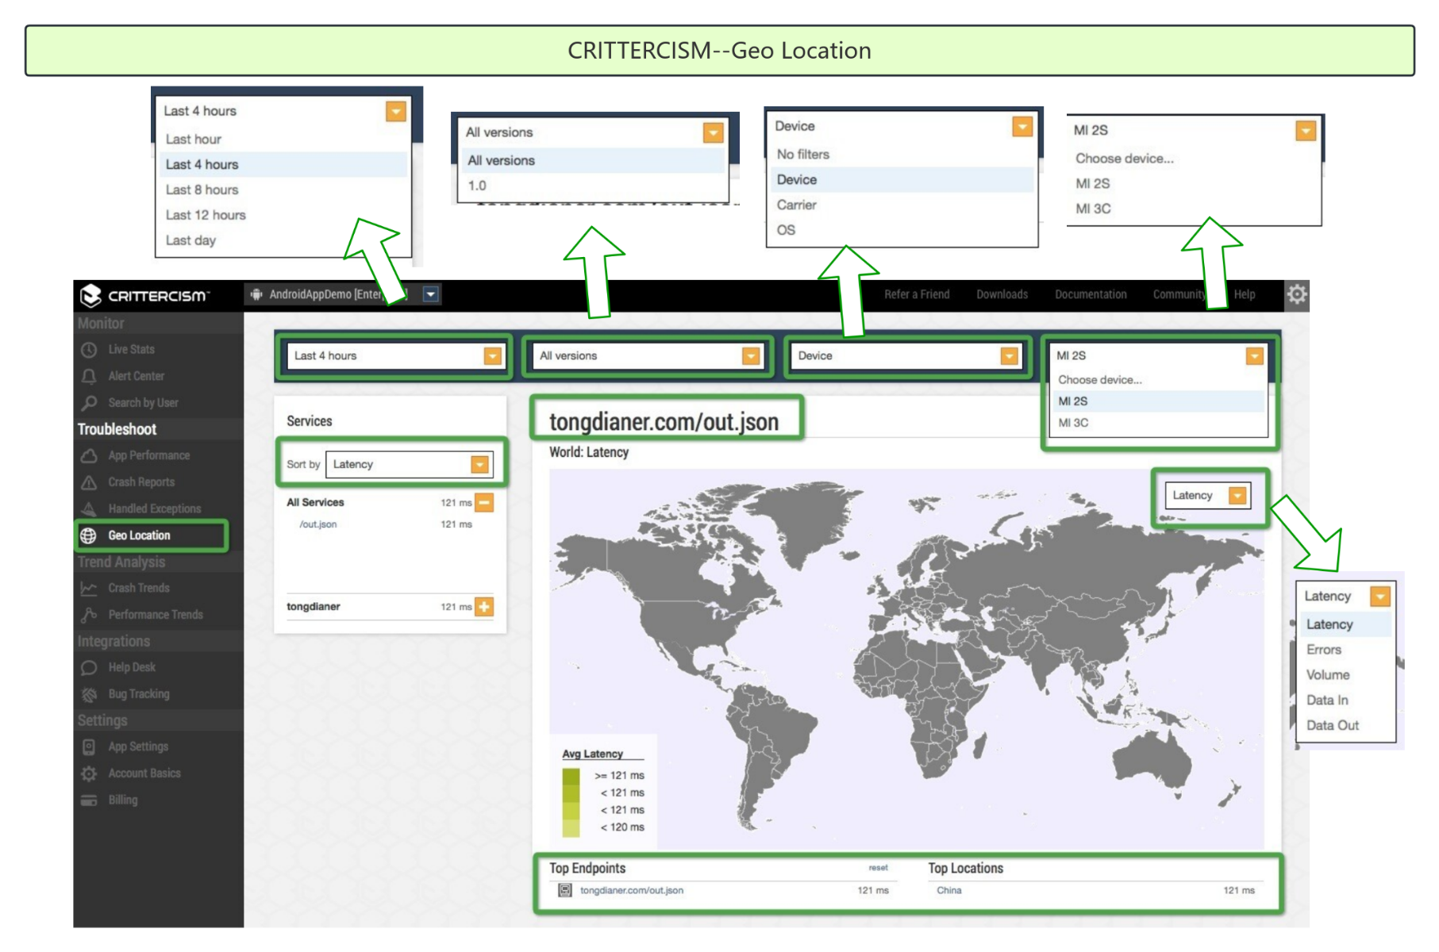Viewport: 1439px width, 952px height.
Task: Select the Geo Location globe icon
Action: click(x=90, y=535)
